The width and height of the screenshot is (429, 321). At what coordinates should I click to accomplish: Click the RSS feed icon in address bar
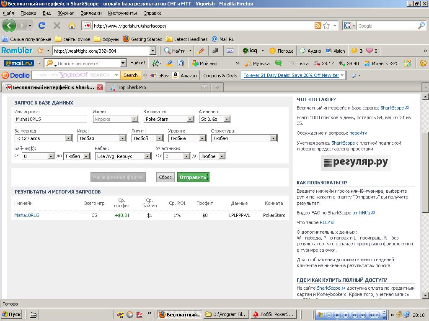click(x=318, y=25)
